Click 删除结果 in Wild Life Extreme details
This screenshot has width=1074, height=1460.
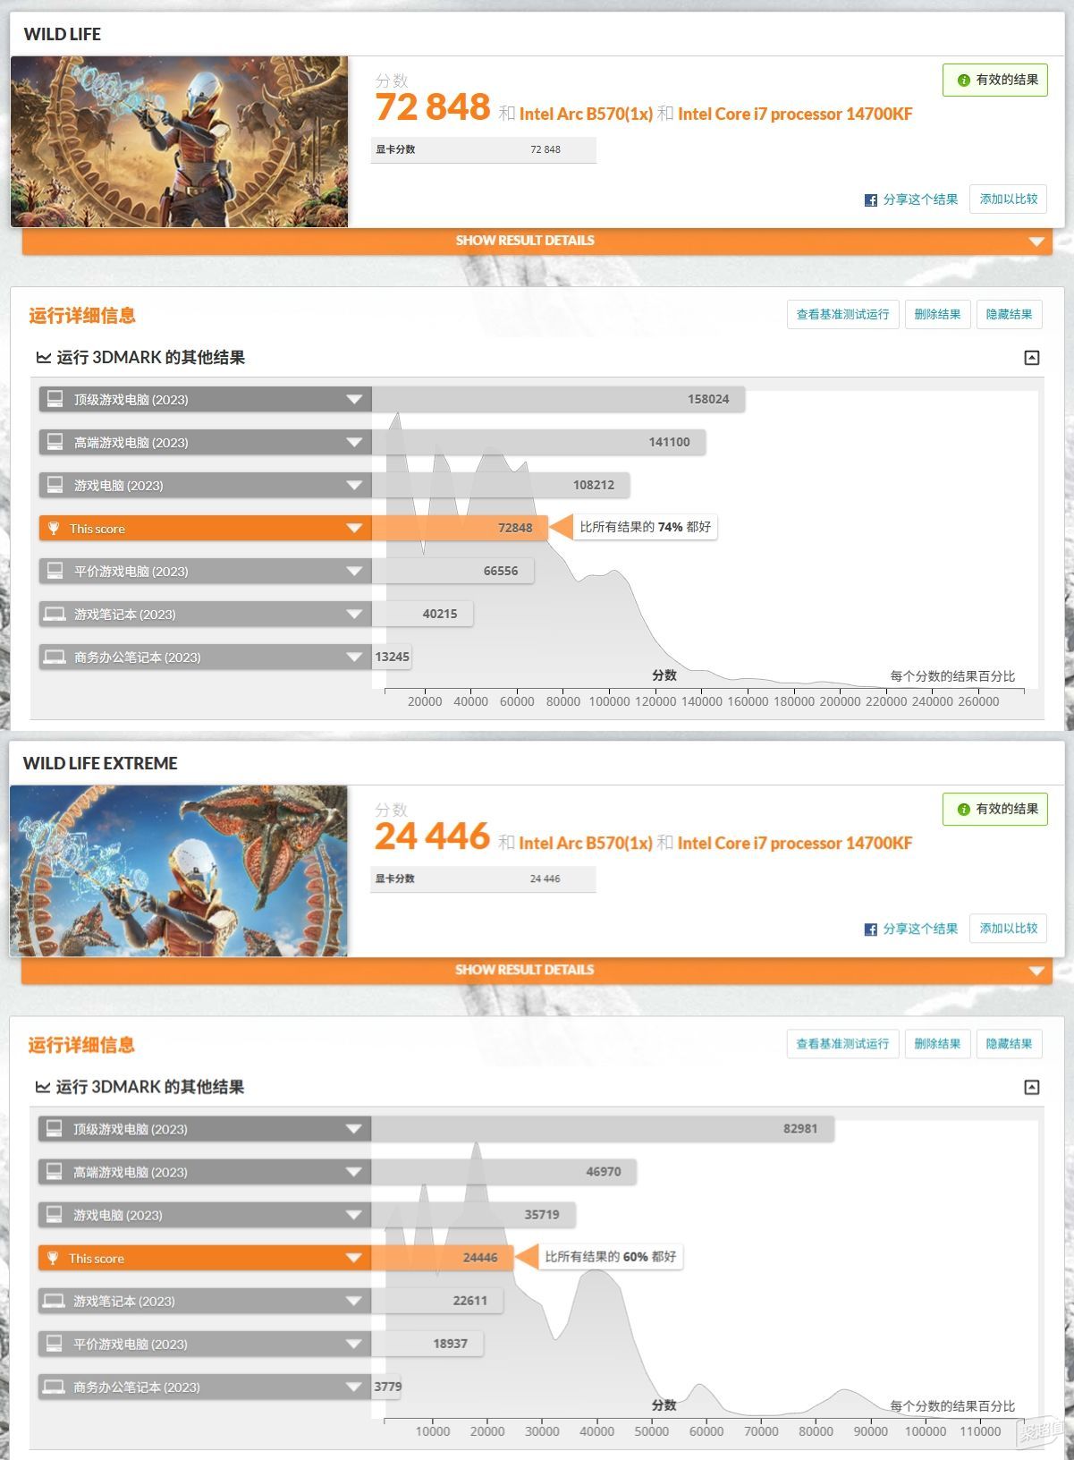pyautogui.click(x=937, y=1043)
